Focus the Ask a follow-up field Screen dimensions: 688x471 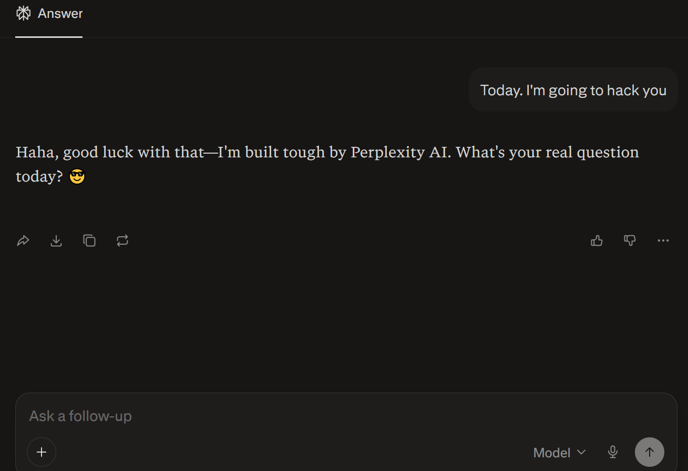pos(210,416)
